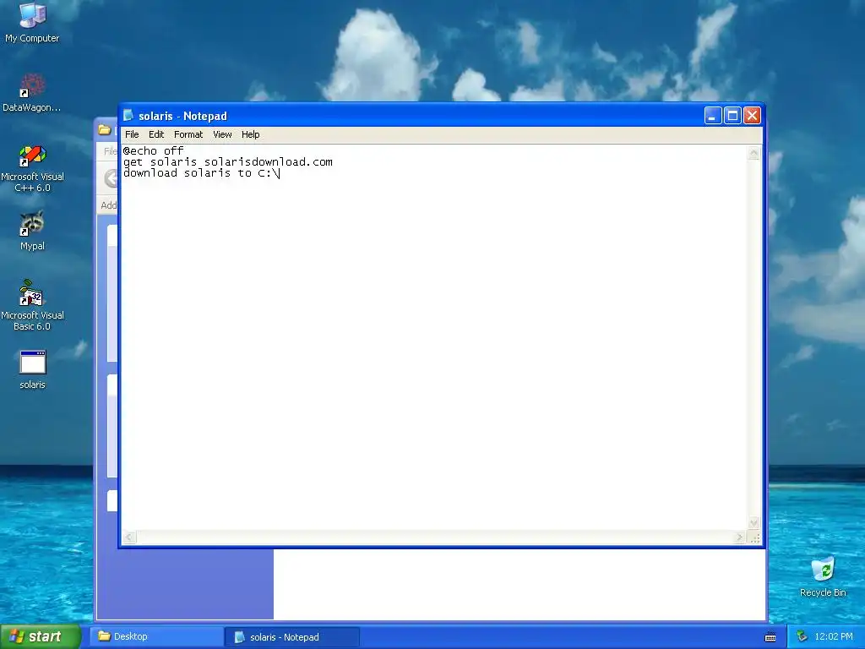Click the taskbar clock showing 12:02 PM
This screenshot has height=649, width=865.
834,636
